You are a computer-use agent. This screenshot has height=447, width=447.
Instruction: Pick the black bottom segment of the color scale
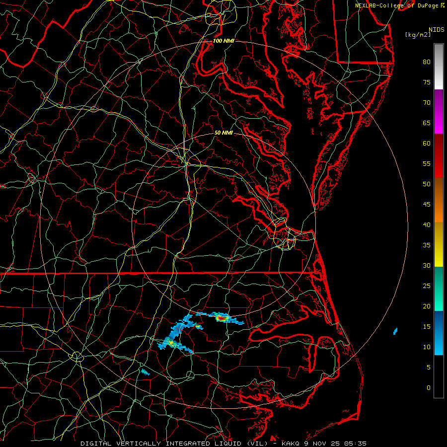[x=439, y=376]
